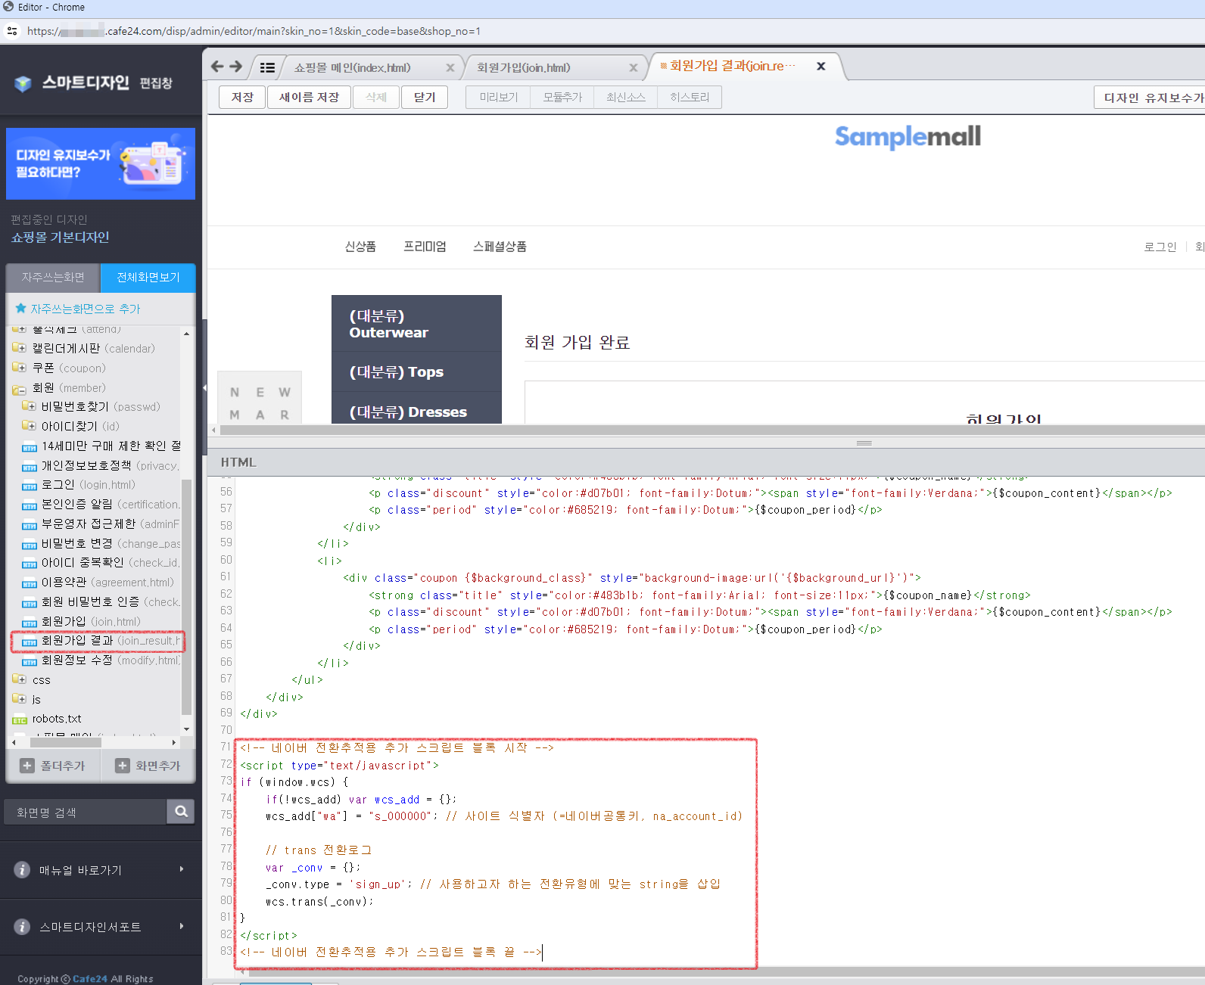Open 쇼핑몰 기본디자인 link

pos(60,238)
